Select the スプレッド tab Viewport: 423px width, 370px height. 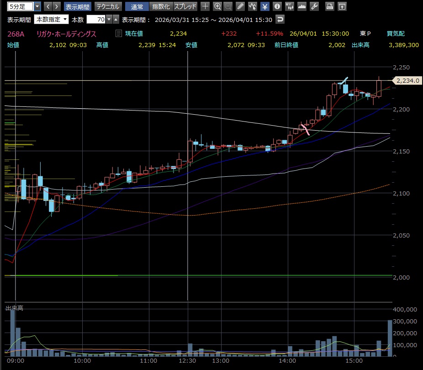(185, 6)
